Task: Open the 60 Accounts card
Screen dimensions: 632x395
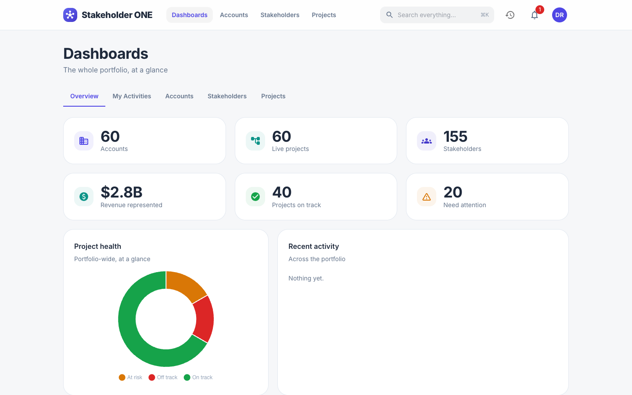Action: point(144,141)
